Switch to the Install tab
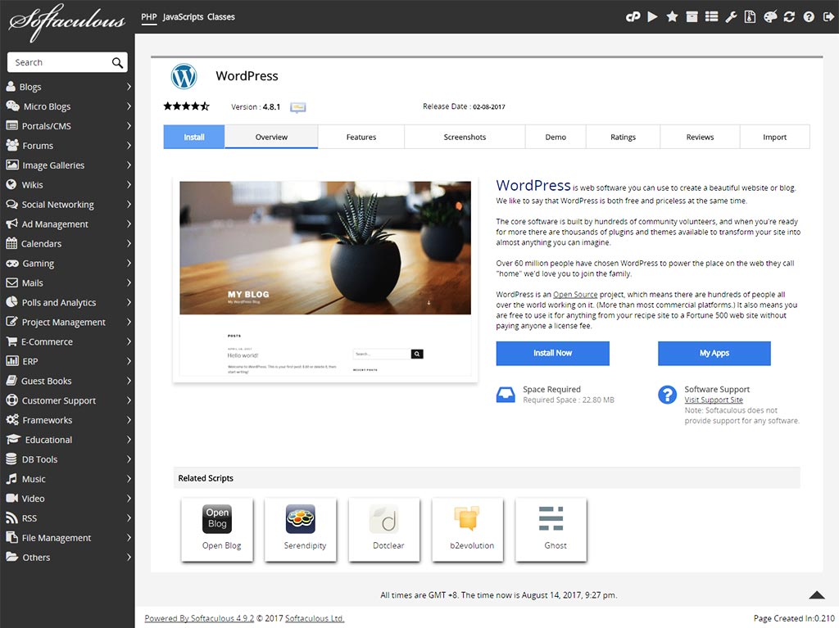The width and height of the screenshot is (839, 628). point(194,137)
